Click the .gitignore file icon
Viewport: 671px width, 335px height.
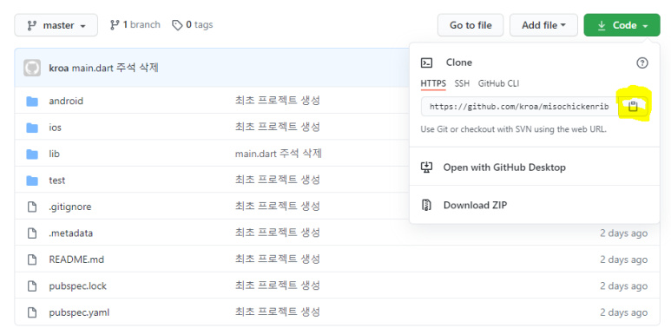pos(32,207)
